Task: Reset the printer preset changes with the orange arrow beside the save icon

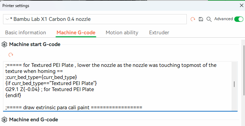Action: coord(193,19)
